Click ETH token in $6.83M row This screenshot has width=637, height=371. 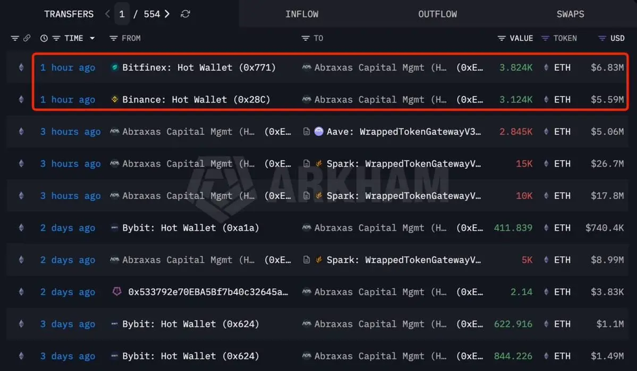tap(562, 67)
